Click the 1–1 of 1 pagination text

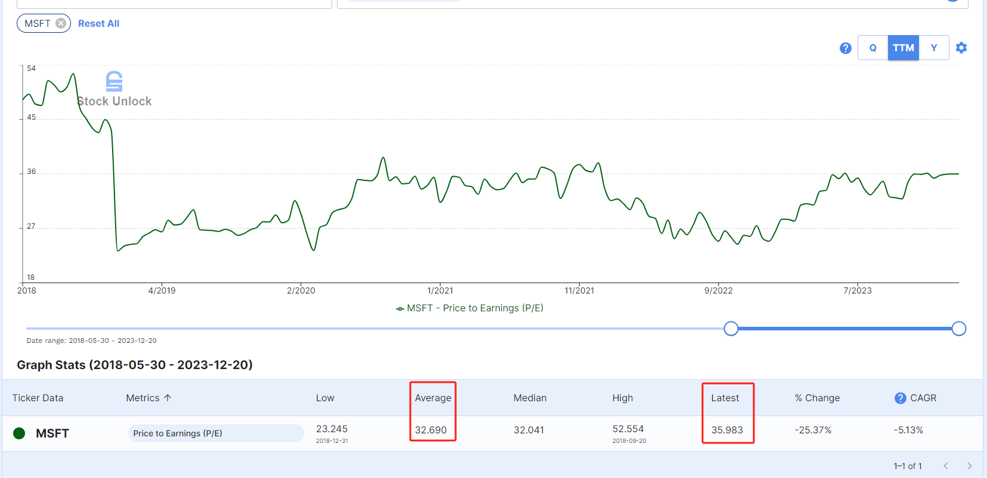point(908,465)
